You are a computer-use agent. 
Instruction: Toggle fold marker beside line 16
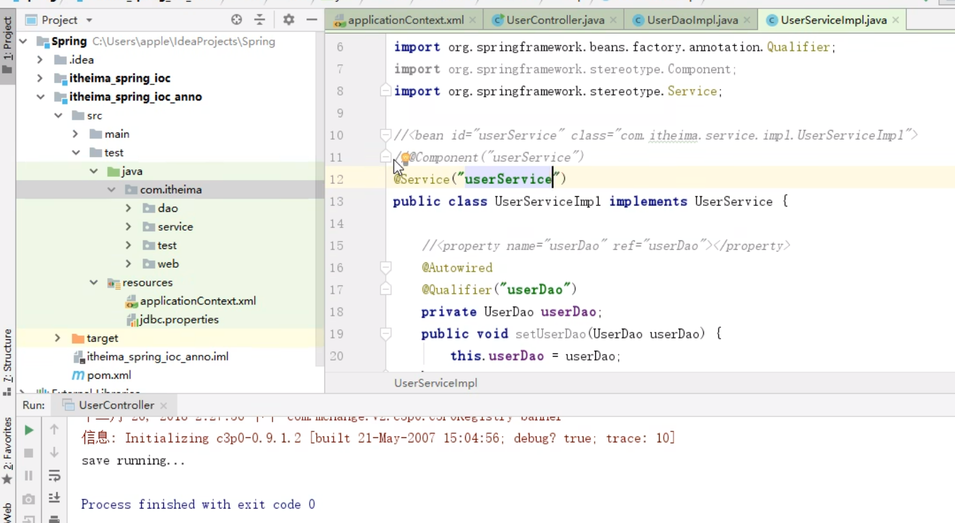(385, 267)
